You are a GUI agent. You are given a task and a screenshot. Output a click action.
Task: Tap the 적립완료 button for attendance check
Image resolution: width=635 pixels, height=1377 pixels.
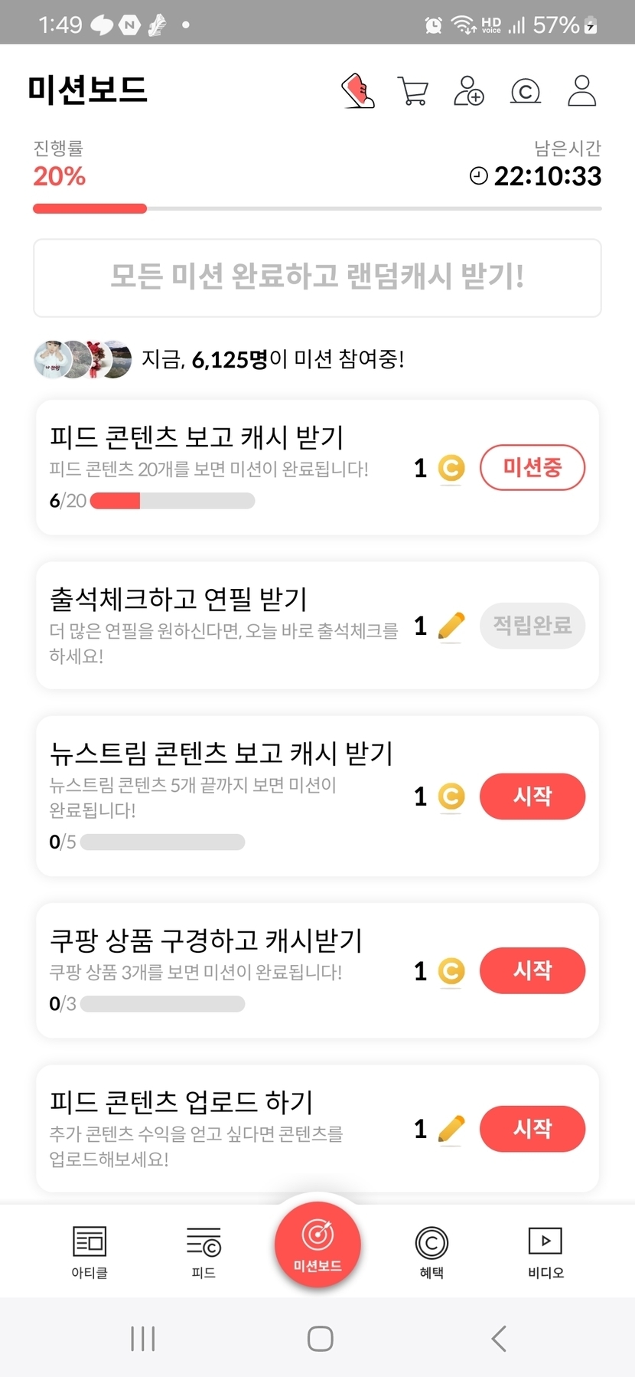pos(532,626)
